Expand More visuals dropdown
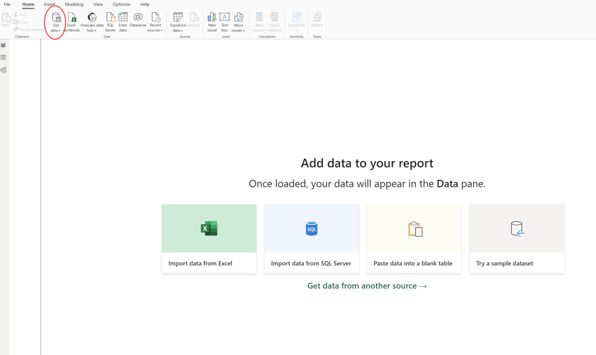Viewport: 596px width, 355px height. [239, 22]
